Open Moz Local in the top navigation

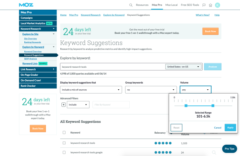coord(171,5)
